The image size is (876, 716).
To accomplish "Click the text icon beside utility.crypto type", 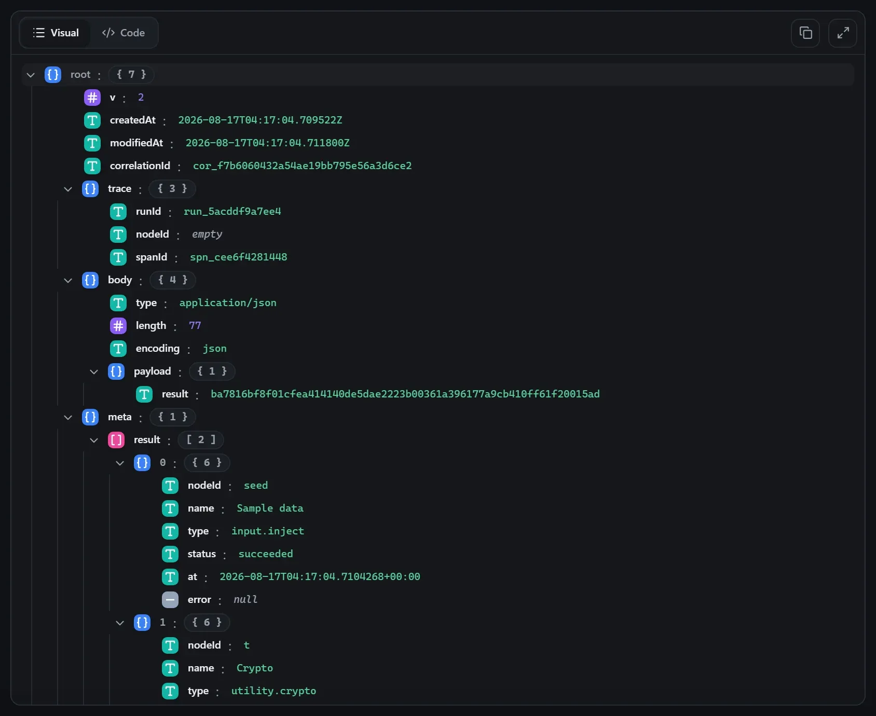I will click(170, 691).
